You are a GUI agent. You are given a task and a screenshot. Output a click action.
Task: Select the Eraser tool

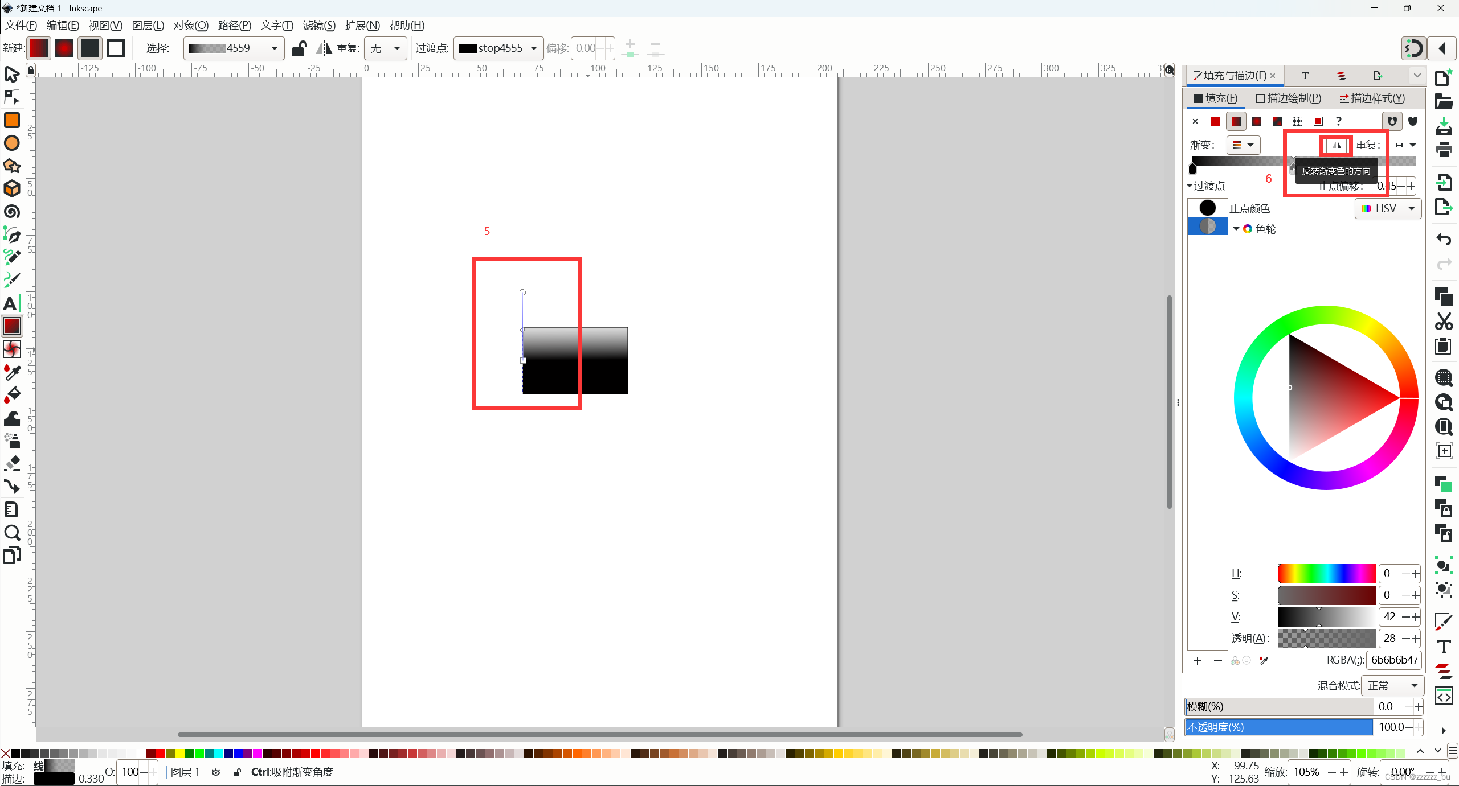pyautogui.click(x=11, y=463)
